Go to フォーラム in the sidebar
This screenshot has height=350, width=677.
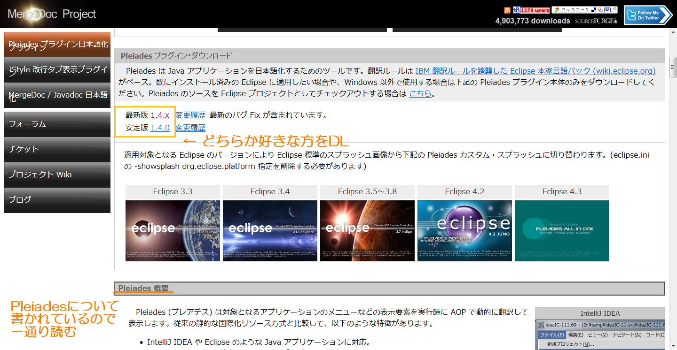(57, 124)
